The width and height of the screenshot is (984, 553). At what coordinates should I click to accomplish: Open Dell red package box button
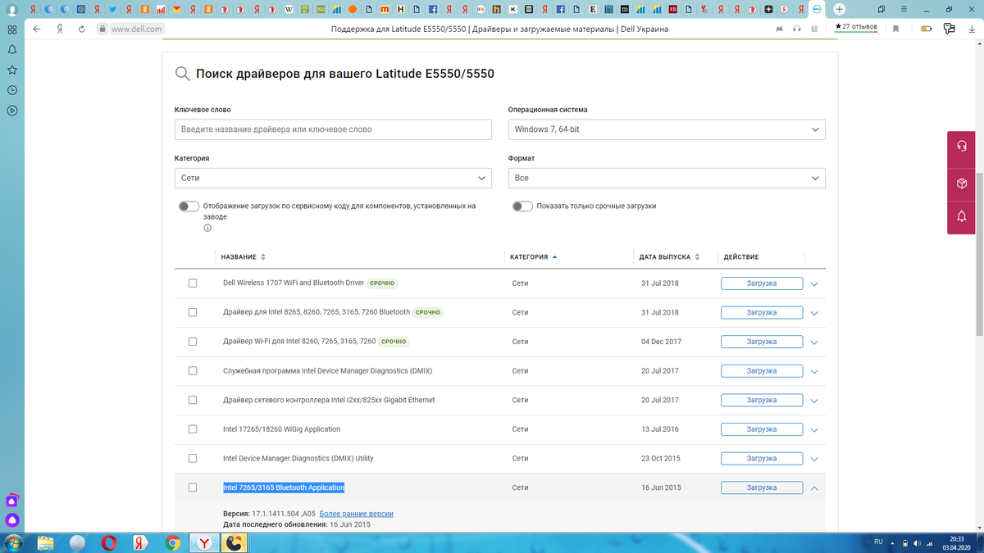[x=961, y=183]
